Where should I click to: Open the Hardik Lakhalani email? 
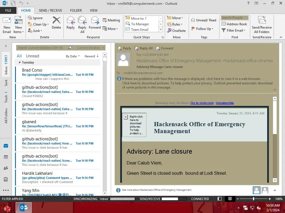point(58,177)
